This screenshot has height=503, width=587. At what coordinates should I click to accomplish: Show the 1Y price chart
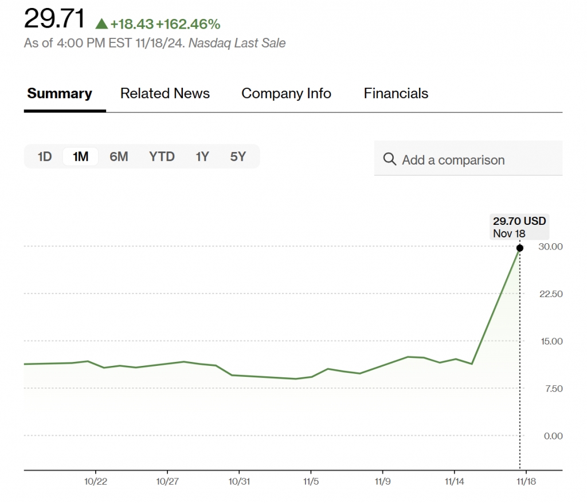pyautogui.click(x=202, y=157)
